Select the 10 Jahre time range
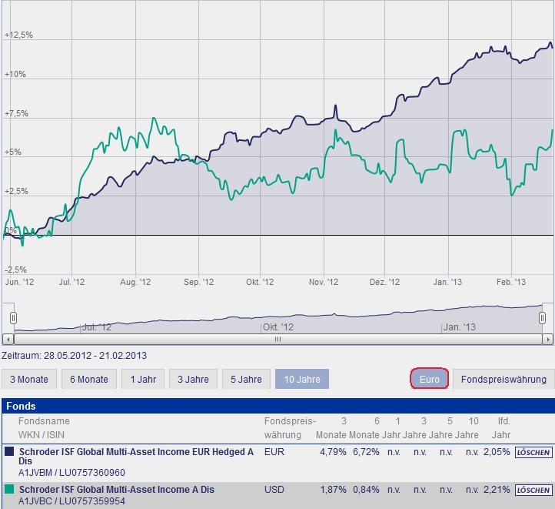 point(302,379)
